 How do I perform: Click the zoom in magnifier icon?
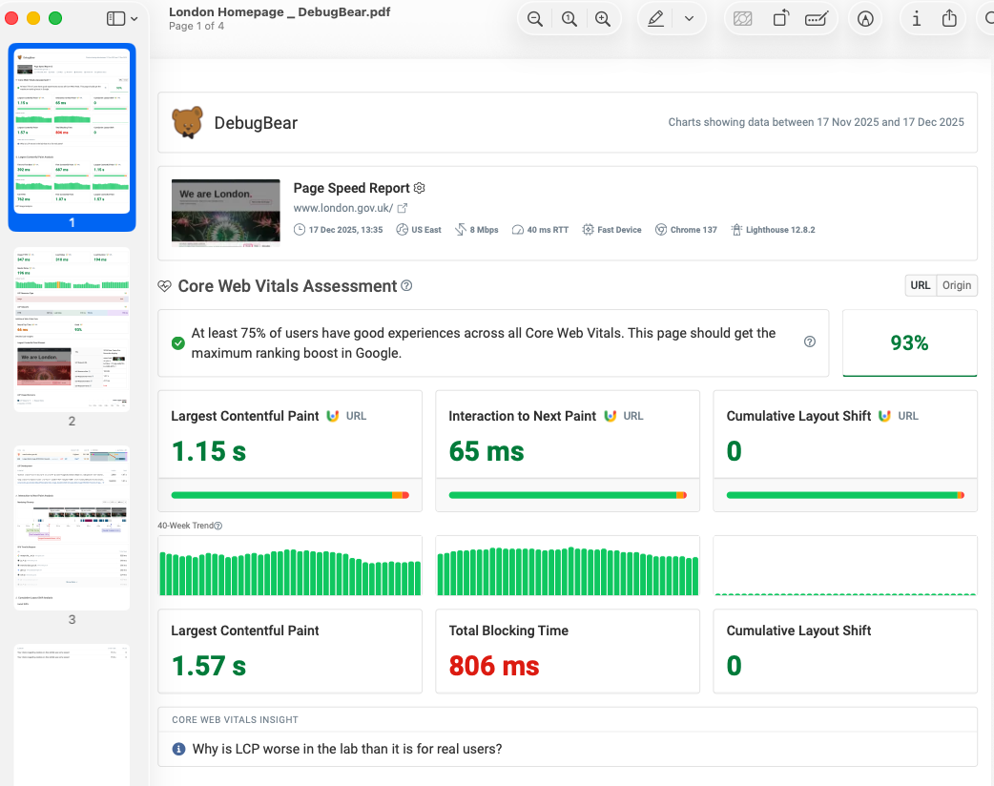(x=603, y=19)
